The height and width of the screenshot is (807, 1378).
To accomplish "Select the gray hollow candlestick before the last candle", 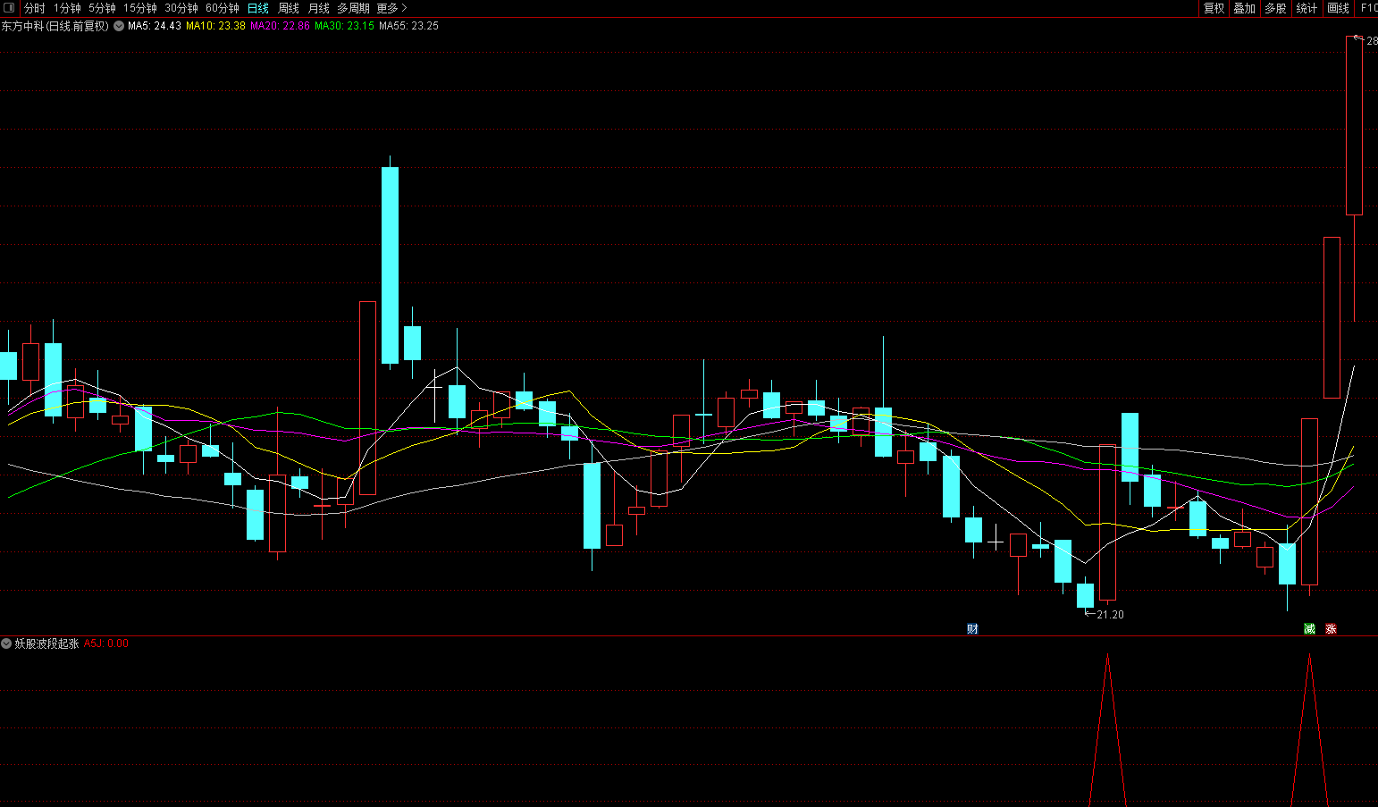I will (x=1332, y=317).
